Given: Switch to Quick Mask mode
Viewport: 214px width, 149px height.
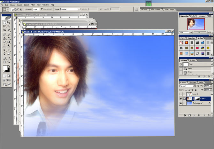Looking at the screenshot, I should (9, 76).
